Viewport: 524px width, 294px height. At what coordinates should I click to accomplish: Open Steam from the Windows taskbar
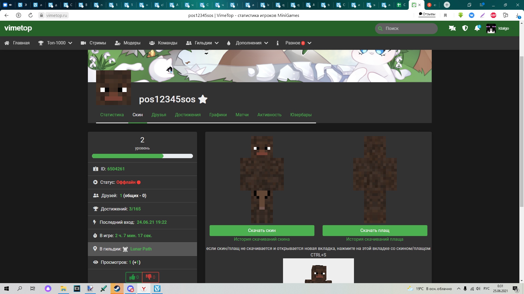point(117,289)
